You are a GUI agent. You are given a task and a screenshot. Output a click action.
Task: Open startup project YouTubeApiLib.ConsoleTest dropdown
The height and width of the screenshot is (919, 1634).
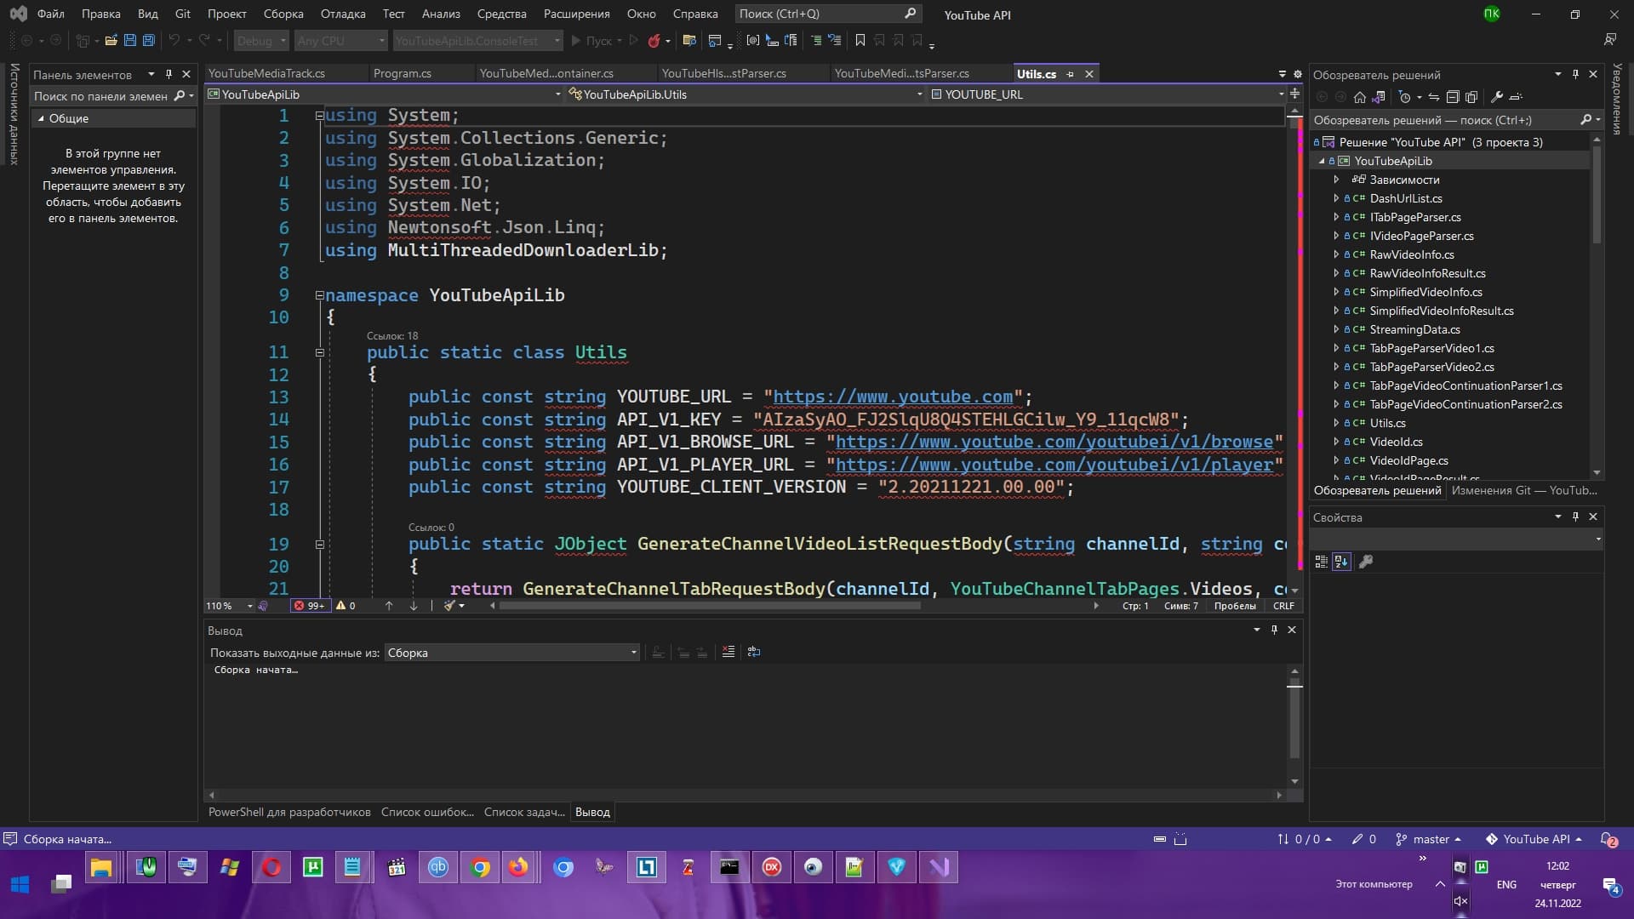tap(477, 40)
